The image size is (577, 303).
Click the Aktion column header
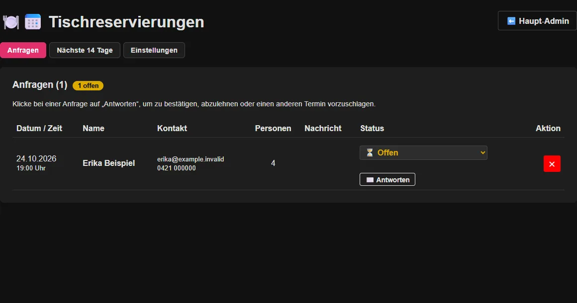point(548,128)
